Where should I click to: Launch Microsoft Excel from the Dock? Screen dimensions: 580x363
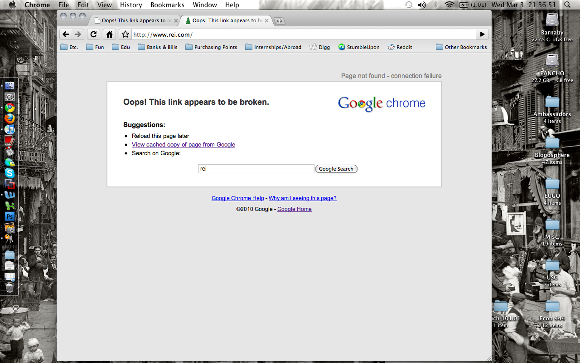pos(10,206)
